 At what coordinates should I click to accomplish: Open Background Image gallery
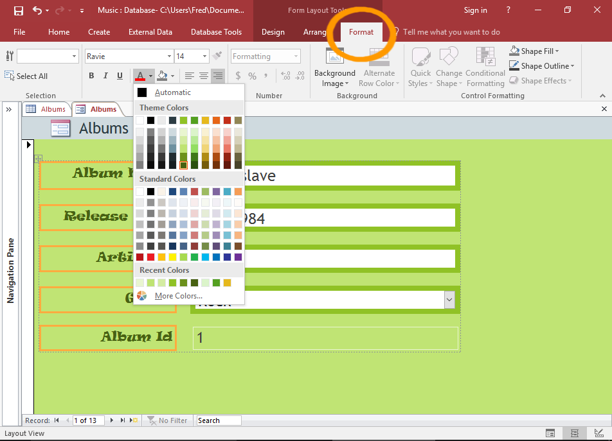click(335, 67)
